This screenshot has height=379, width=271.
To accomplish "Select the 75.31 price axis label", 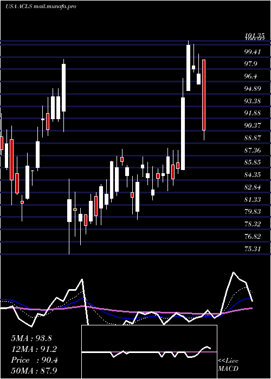I will tap(253, 249).
